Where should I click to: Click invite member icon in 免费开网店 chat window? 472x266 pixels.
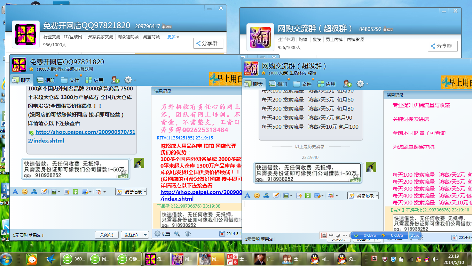click(x=115, y=80)
